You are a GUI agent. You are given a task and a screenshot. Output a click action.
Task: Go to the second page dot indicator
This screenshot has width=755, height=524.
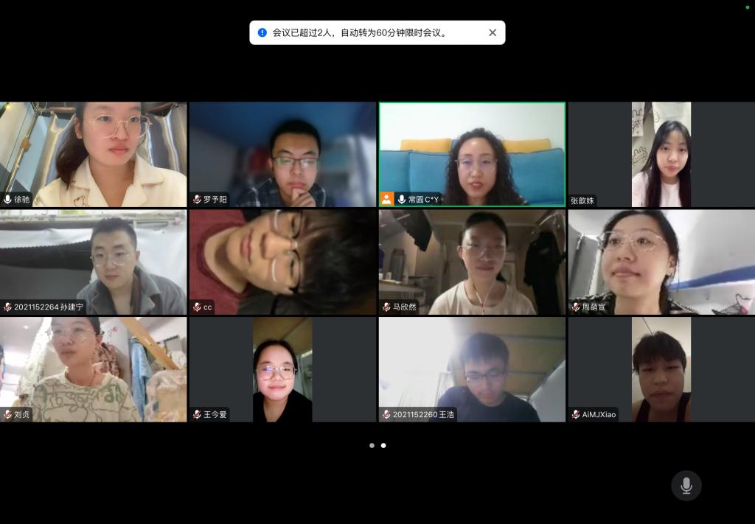point(383,446)
